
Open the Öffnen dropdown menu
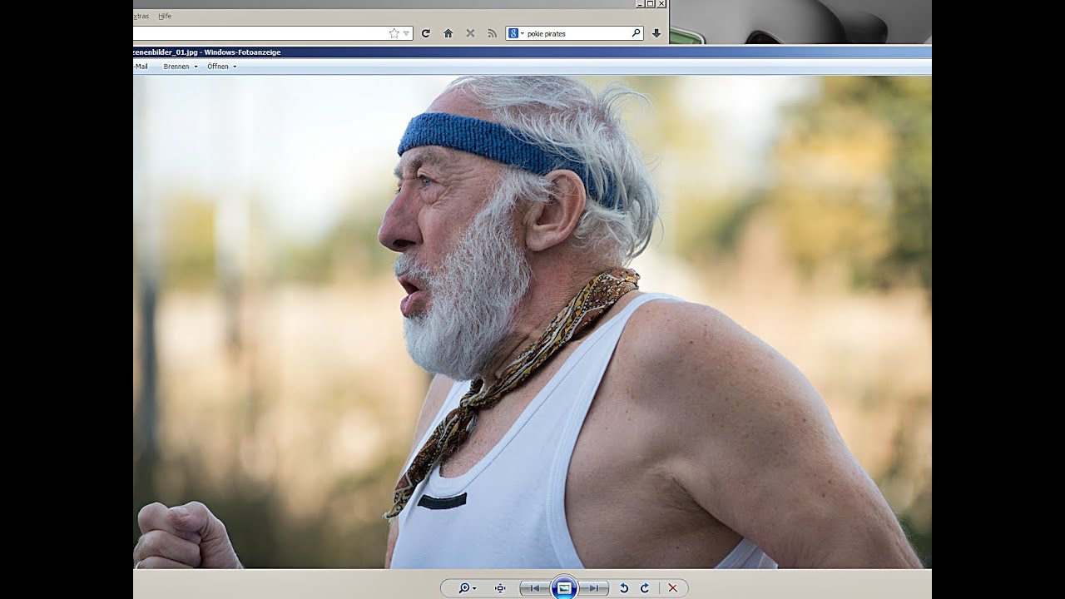click(x=221, y=67)
